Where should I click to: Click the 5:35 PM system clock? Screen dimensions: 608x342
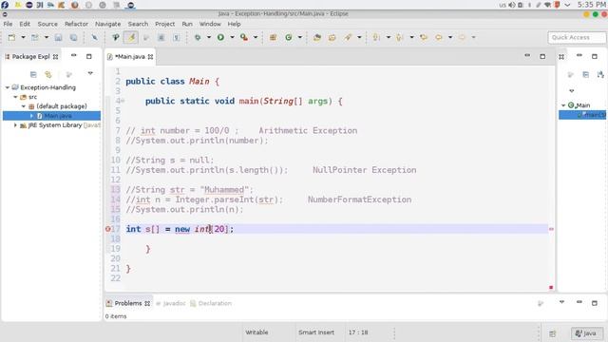591,5
